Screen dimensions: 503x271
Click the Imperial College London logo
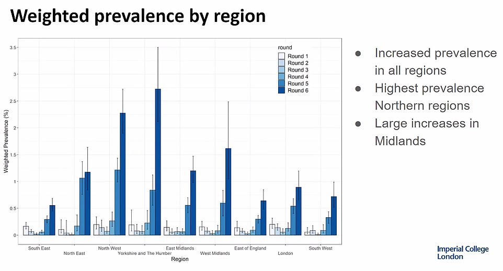pyautogui.click(x=463, y=253)
